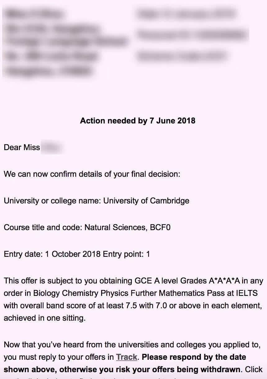Screen dimensions: 267x379
Task: Click the 'Course title and code:' label
Action: pyautogui.click(x=43, y=227)
